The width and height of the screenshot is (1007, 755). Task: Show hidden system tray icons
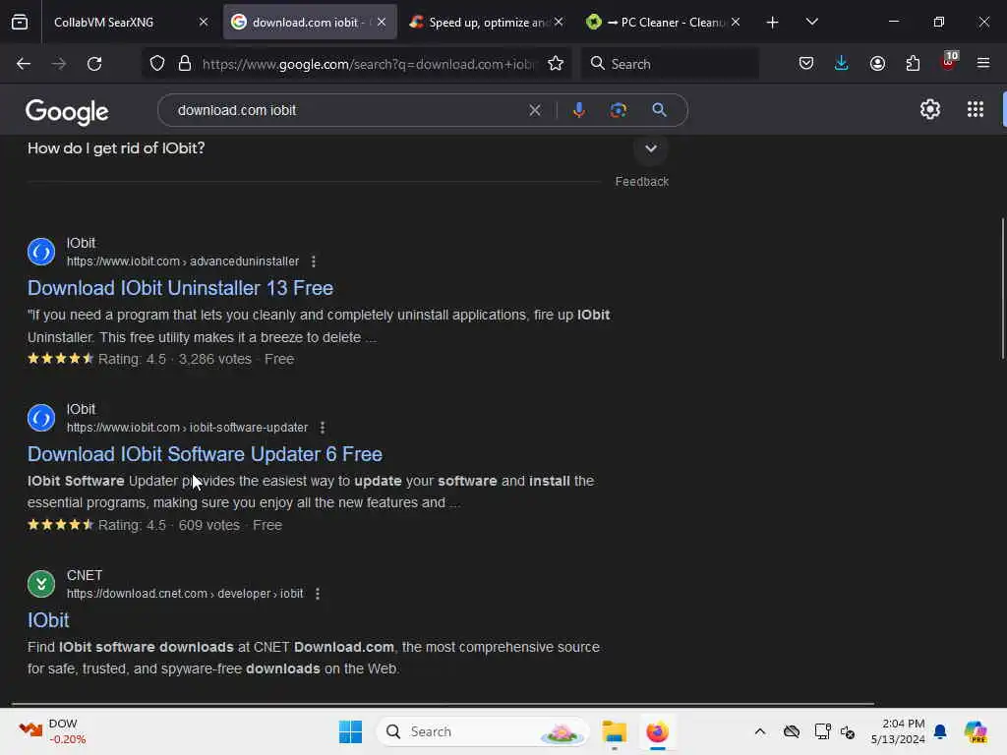click(x=760, y=731)
